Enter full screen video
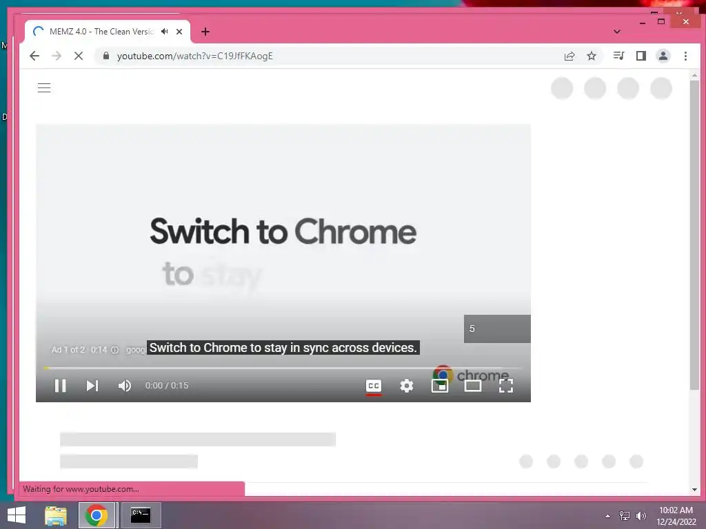This screenshot has height=529, width=706. [506, 386]
